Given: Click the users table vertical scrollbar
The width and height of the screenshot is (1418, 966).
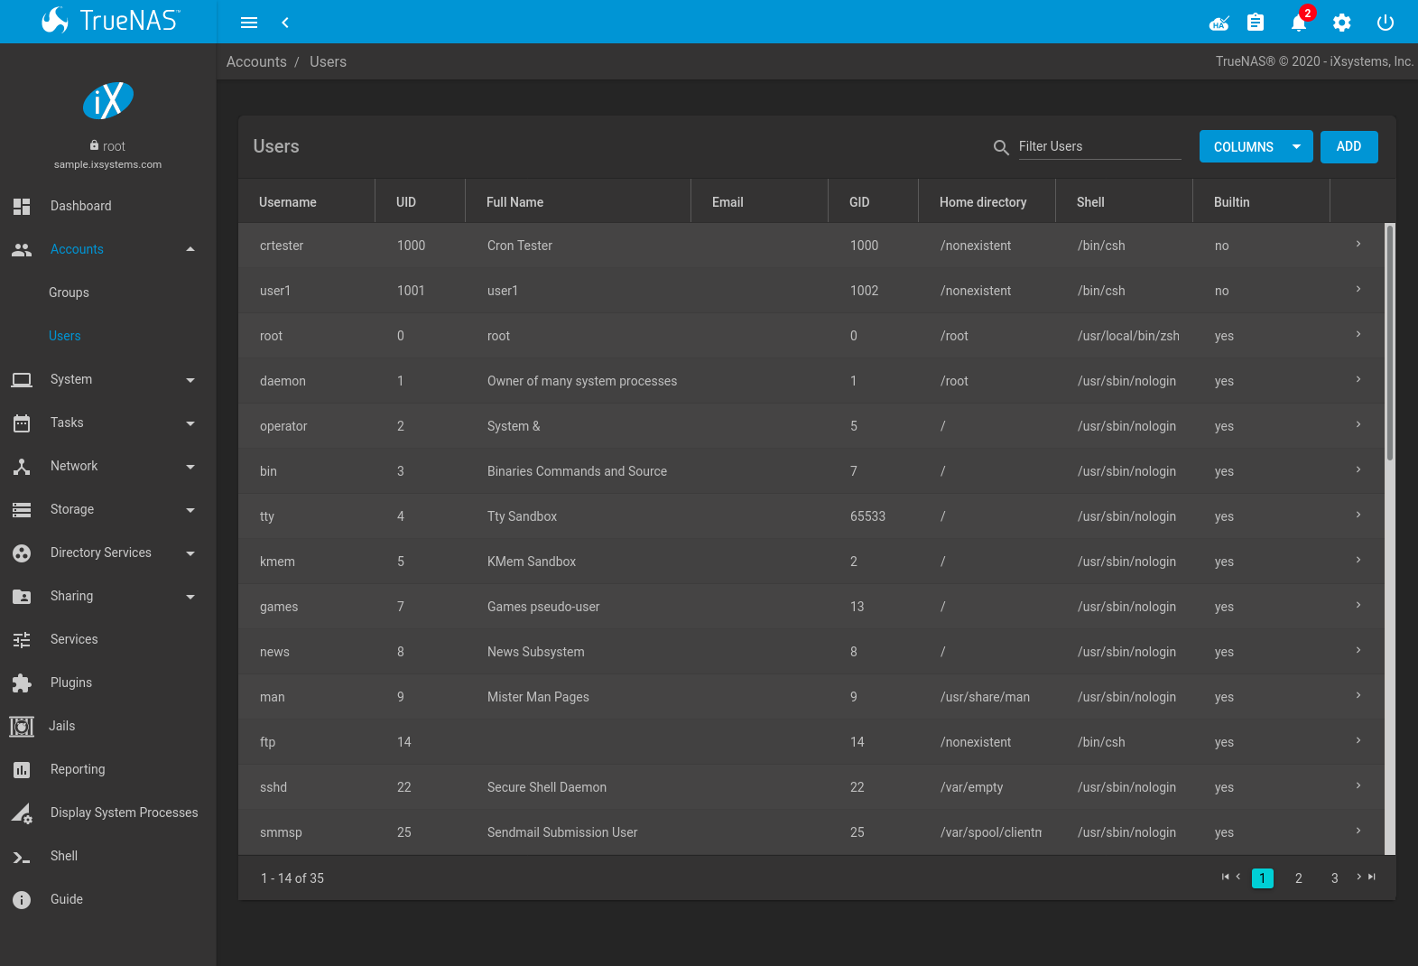Looking at the screenshot, I should point(1390,343).
